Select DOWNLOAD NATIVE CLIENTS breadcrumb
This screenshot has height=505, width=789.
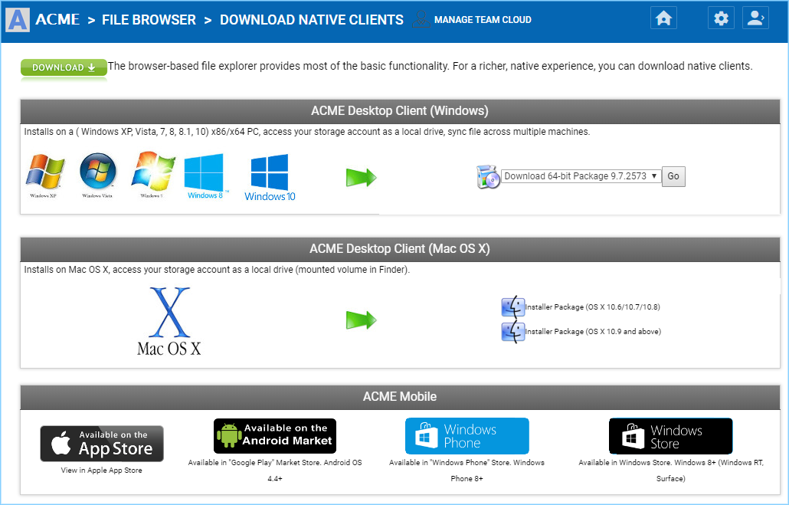[312, 20]
